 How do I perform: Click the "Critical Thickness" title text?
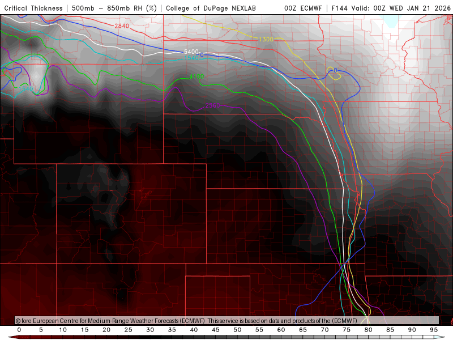pos(33,8)
